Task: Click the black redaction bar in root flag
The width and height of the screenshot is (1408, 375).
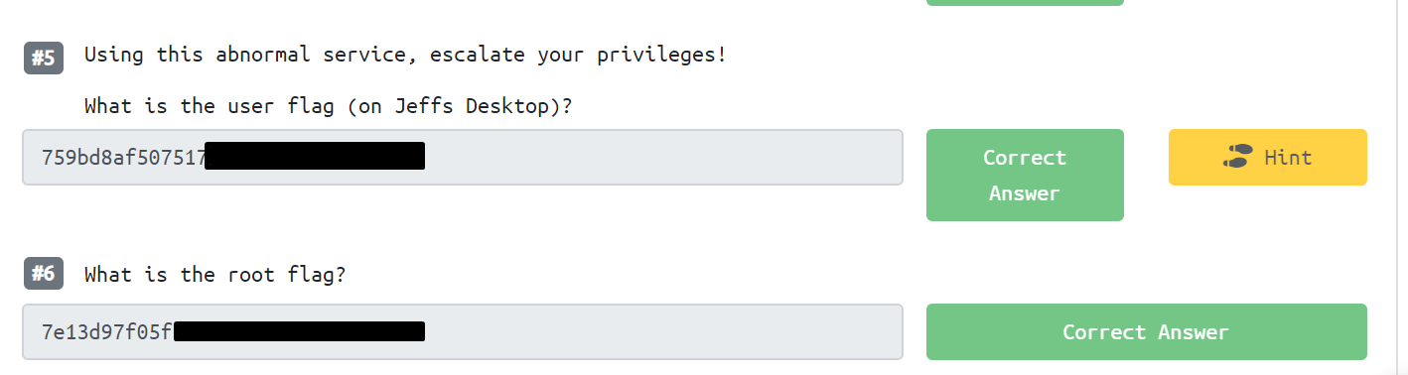Action: [x=300, y=331]
